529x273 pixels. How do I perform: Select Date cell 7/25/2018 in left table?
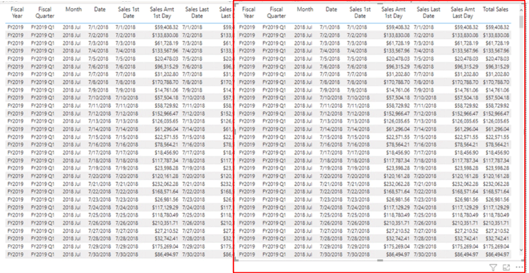tap(99, 215)
